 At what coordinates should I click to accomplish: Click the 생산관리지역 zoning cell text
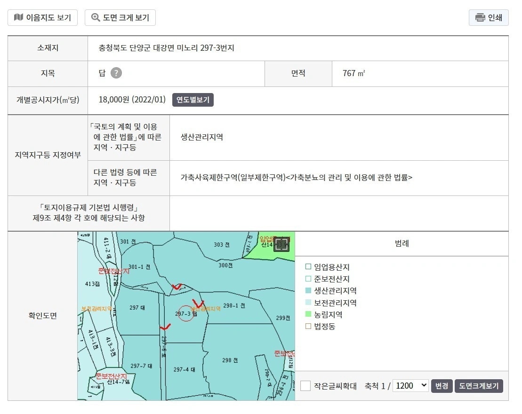pyautogui.click(x=202, y=137)
